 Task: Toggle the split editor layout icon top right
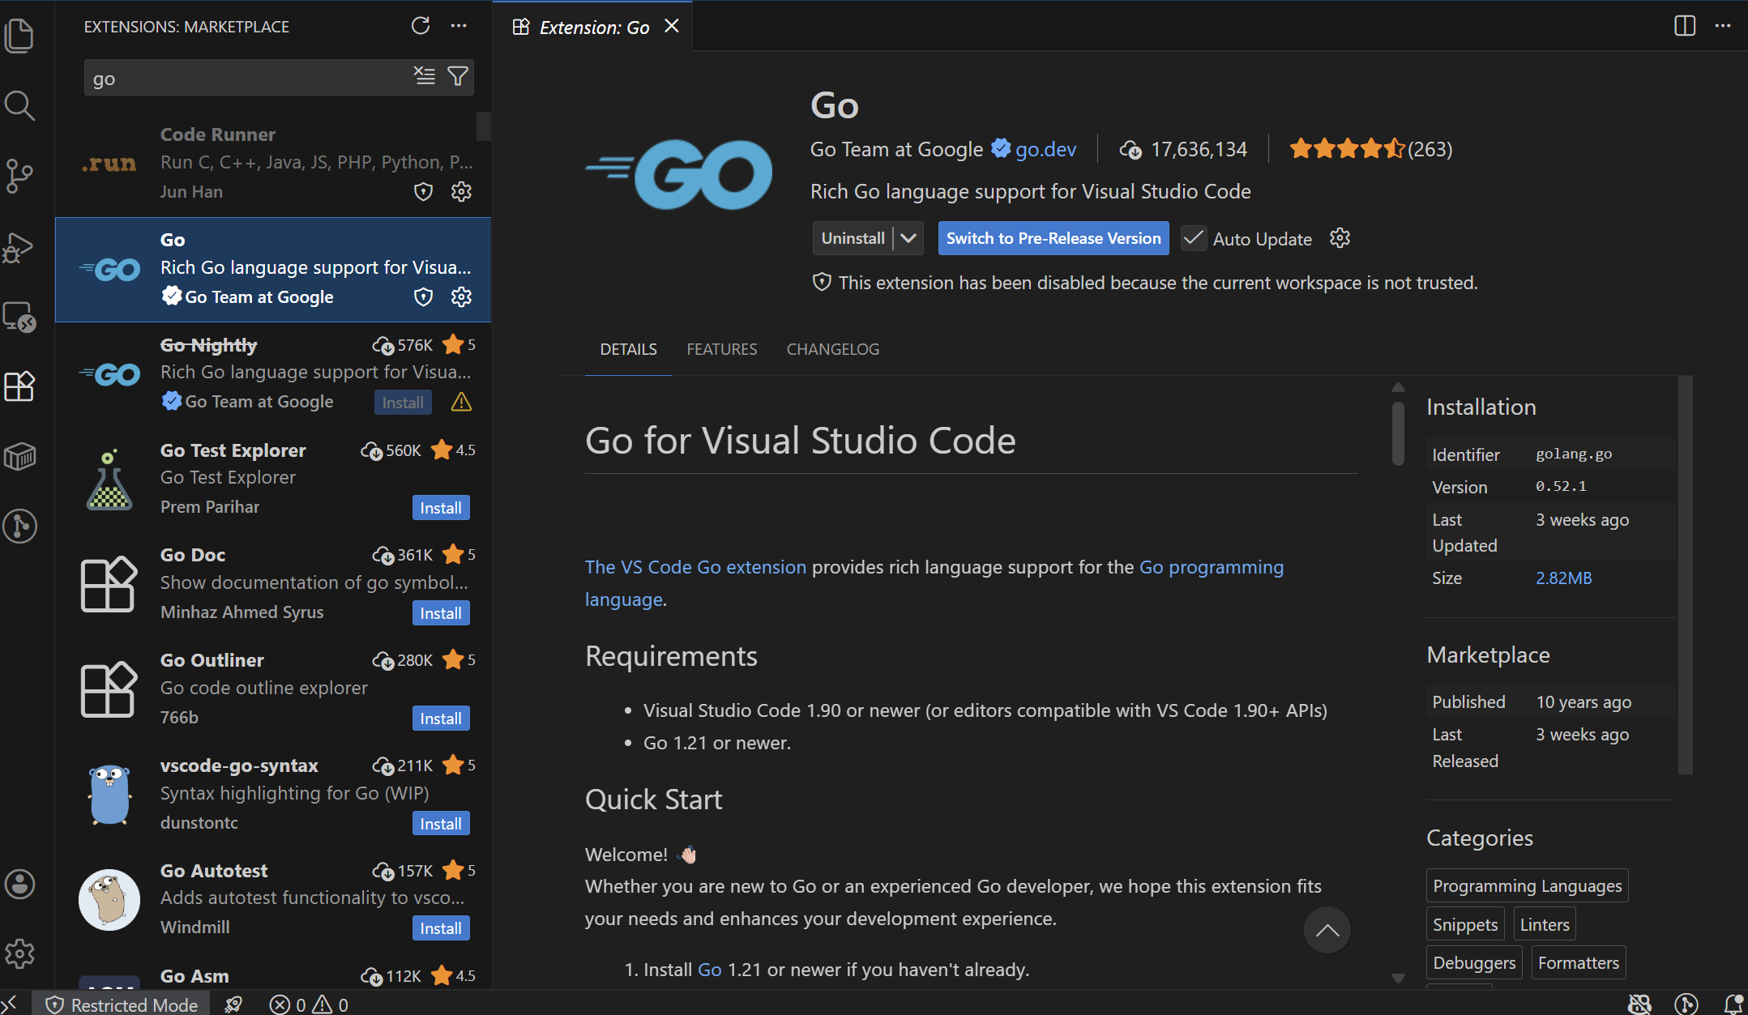click(1684, 26)
